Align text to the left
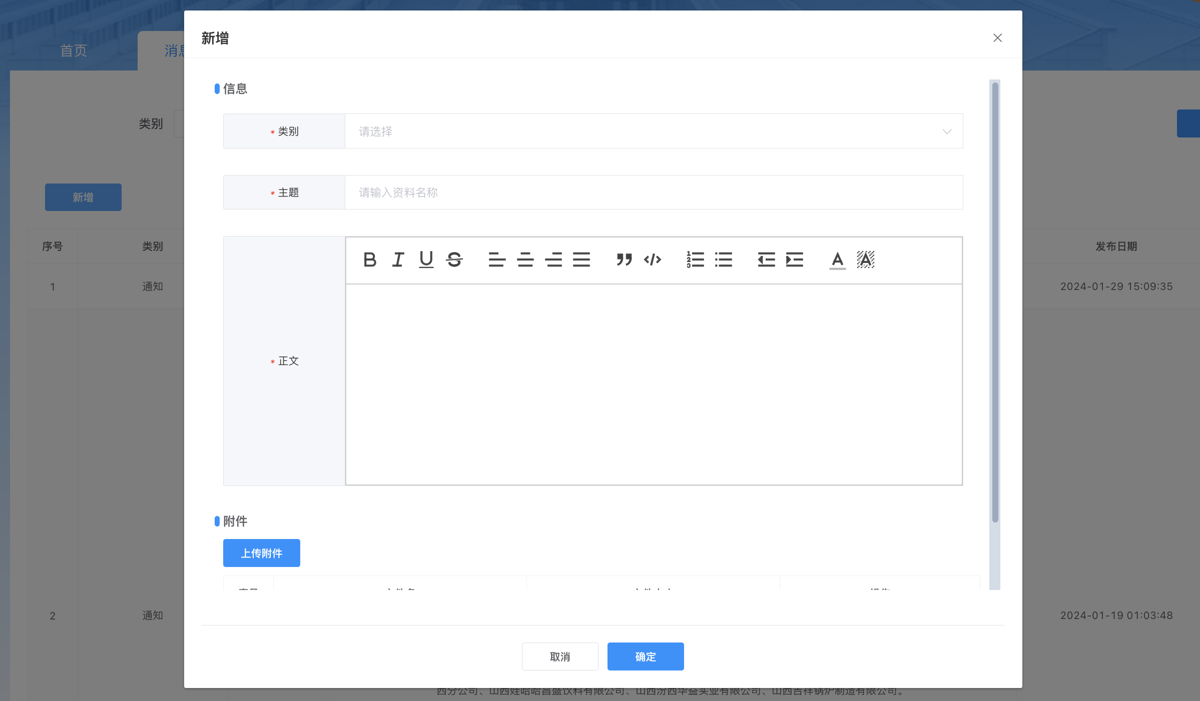1200x701 pixels. pyautogui.click(x=497, y=259)
